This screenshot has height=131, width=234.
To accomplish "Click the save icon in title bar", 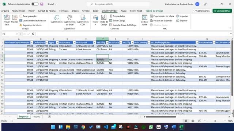I will (42, 4).
